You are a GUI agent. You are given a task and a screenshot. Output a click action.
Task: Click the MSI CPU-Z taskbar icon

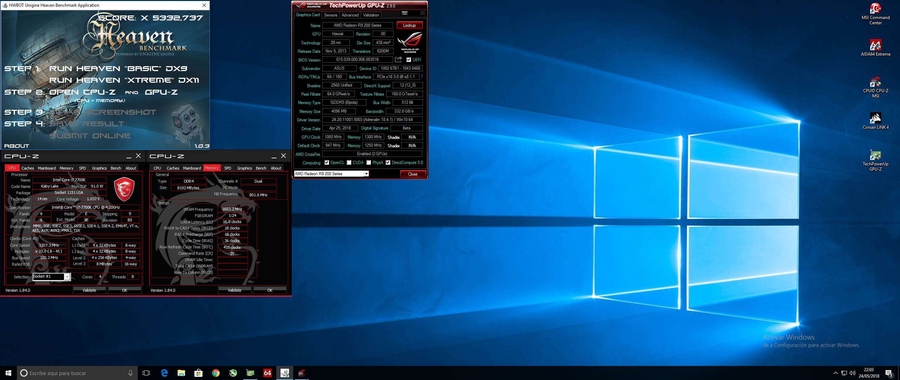[x=302, y=373]
